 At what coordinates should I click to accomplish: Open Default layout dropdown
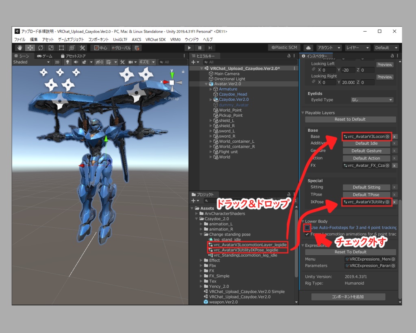(x=386, y=48)
